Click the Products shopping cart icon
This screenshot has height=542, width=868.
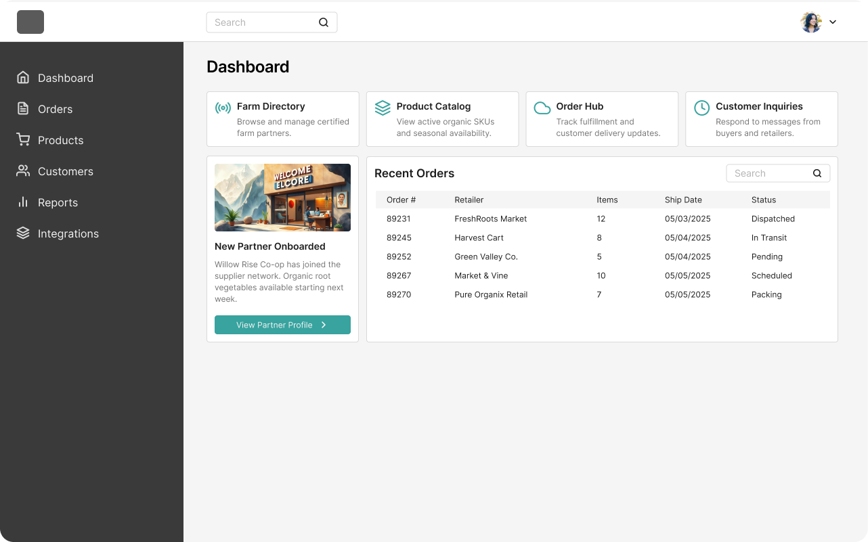pos(23,140)
